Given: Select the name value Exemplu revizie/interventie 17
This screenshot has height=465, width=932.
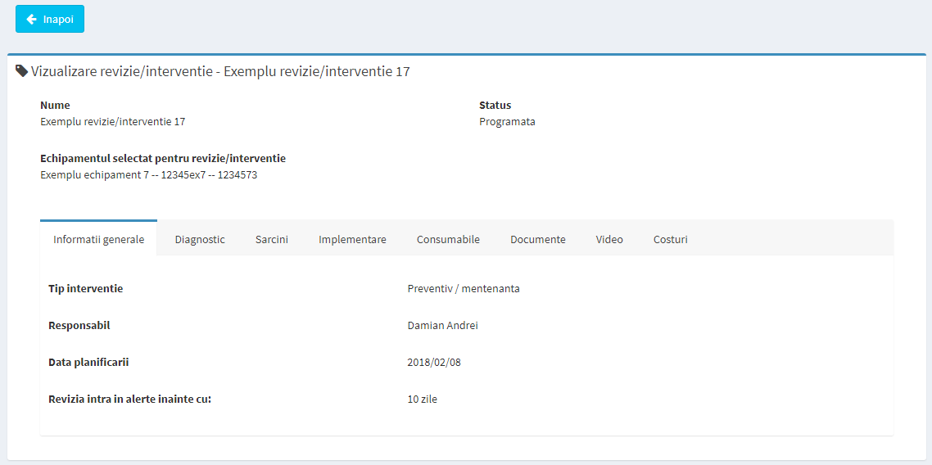Looking at the screenshot, I should [113, 122].
